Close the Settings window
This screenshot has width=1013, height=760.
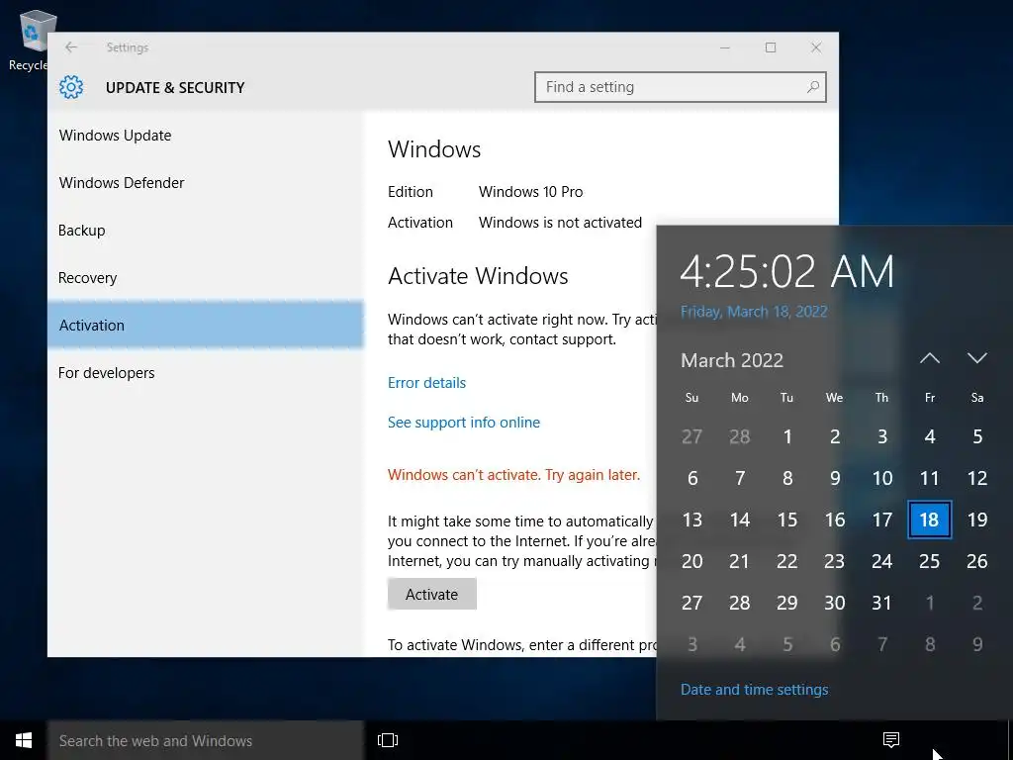[x=816, y=47]
